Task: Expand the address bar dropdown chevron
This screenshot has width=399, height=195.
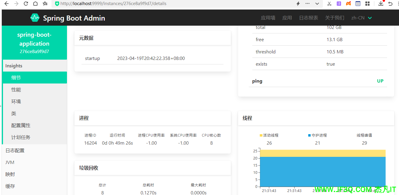Action: [317, 4]
